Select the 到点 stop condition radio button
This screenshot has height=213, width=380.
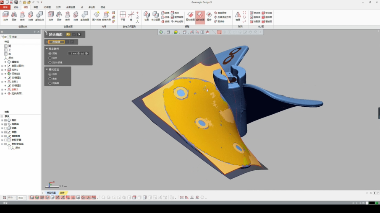coord(50,58)
